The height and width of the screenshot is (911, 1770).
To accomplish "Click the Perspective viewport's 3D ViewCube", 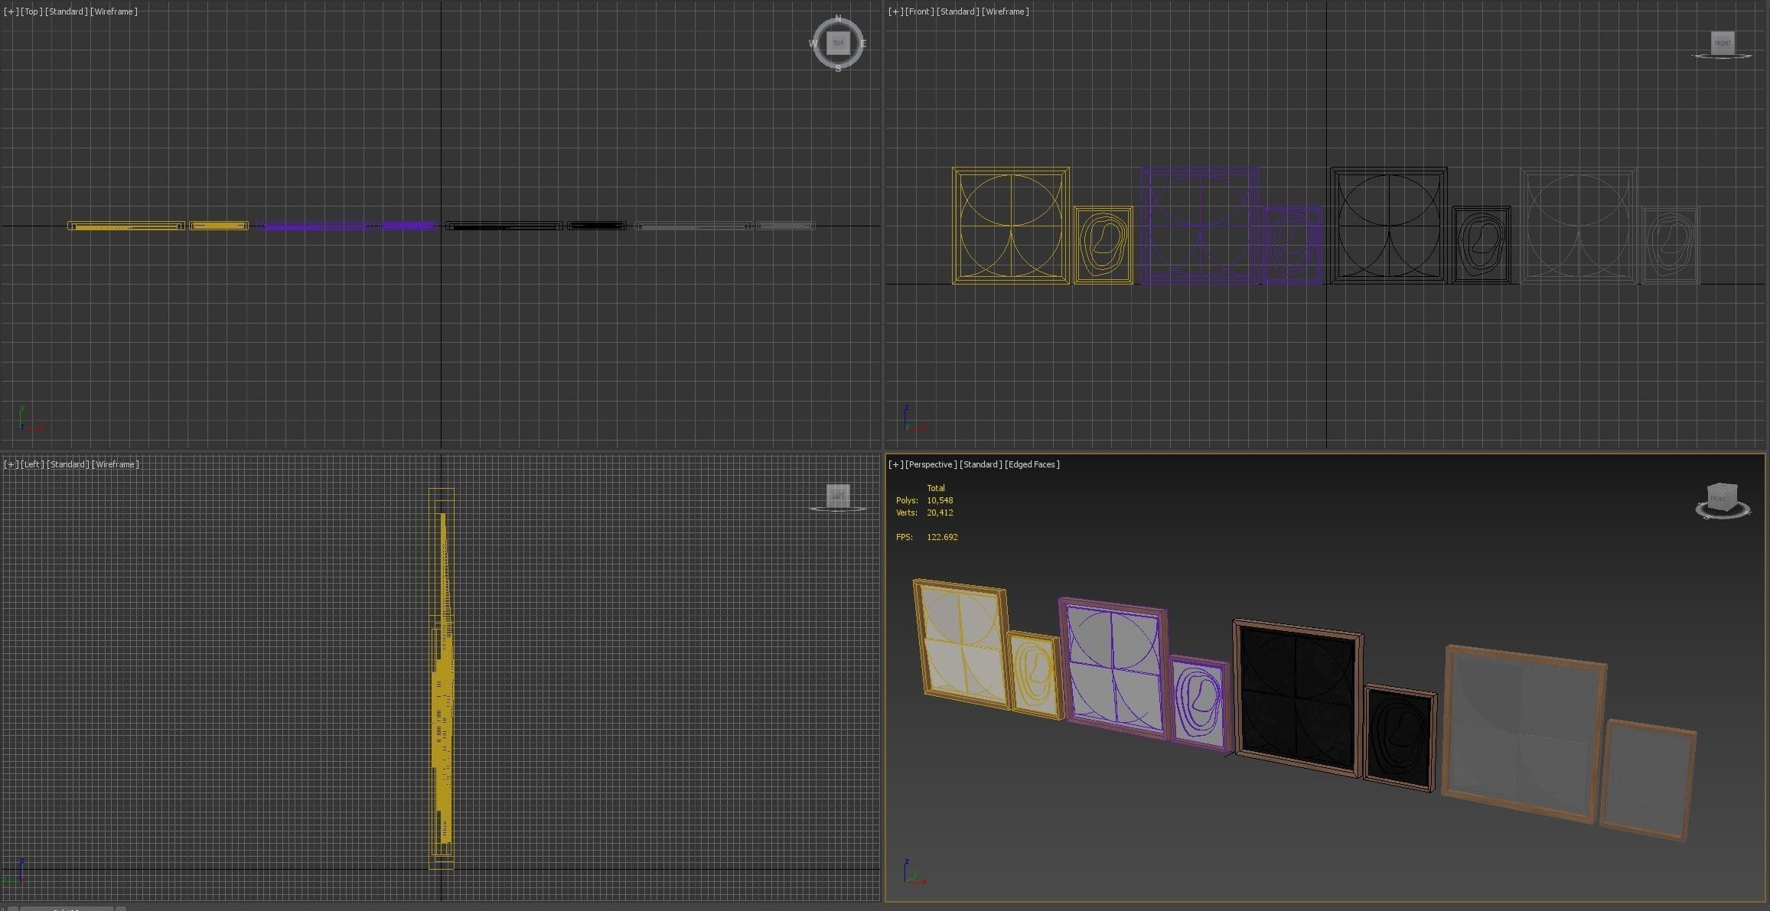I will [1722, 497].
